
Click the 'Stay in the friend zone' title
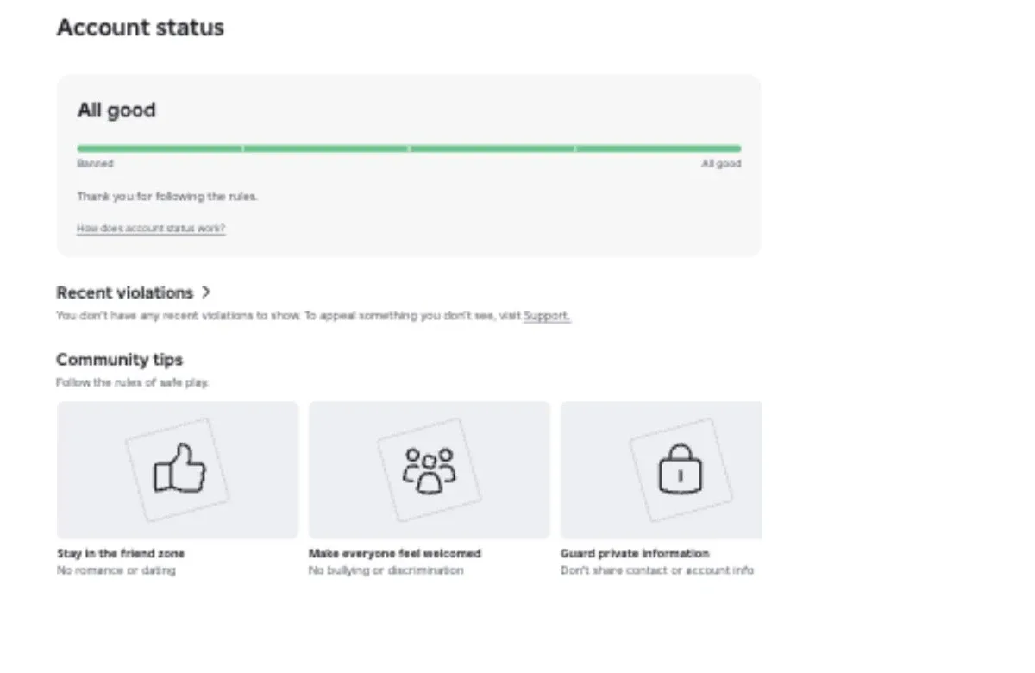click(x=121, y=554)
